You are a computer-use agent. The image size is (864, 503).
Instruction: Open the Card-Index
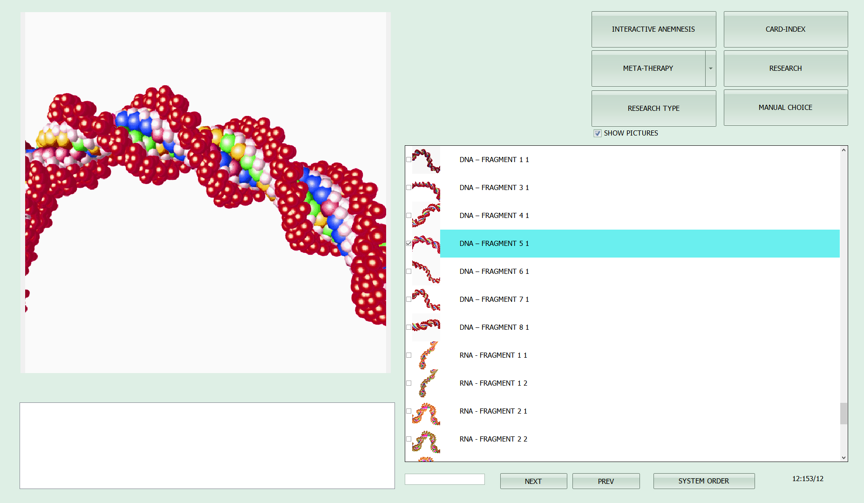[x=786, y=29]
